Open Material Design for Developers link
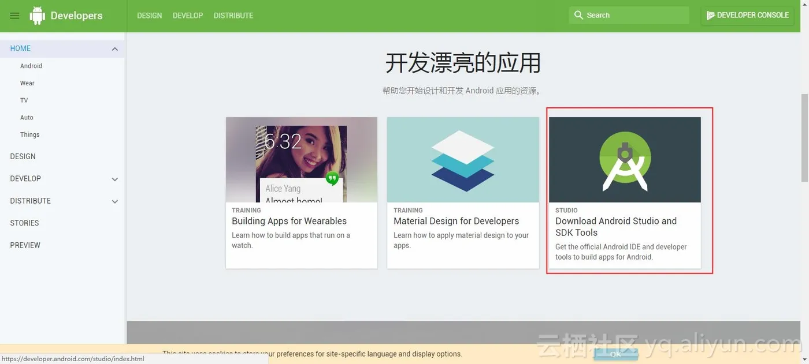This screenshot has height=364, width=809. [x=457, y=221]
